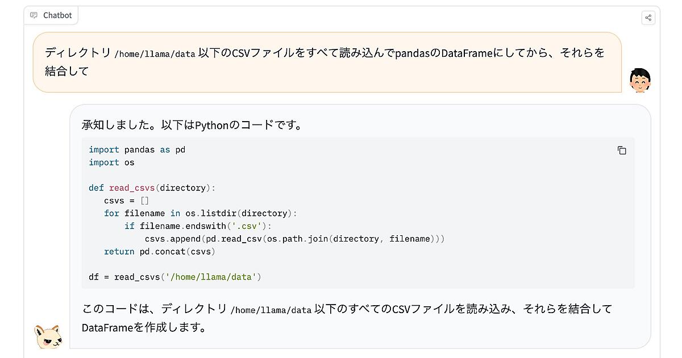
Task: Click the user's smiling face avatar
Action: click(x=640, y=81)
